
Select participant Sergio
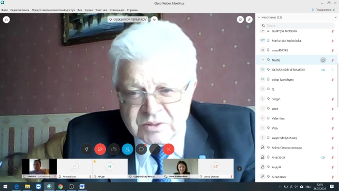click(x=296, y=99)
